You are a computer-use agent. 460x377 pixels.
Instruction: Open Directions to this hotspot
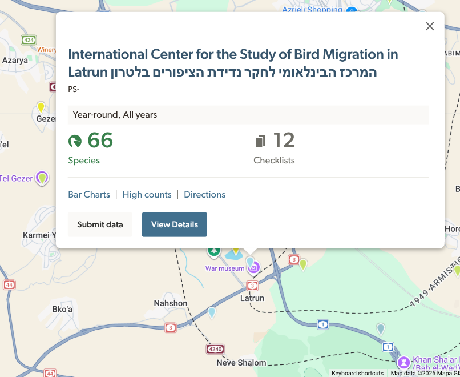204,194
